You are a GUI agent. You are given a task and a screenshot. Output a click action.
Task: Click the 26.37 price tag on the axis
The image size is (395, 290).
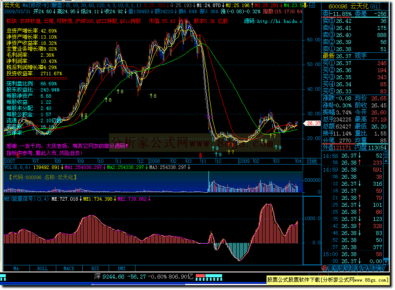coord(312,124)
